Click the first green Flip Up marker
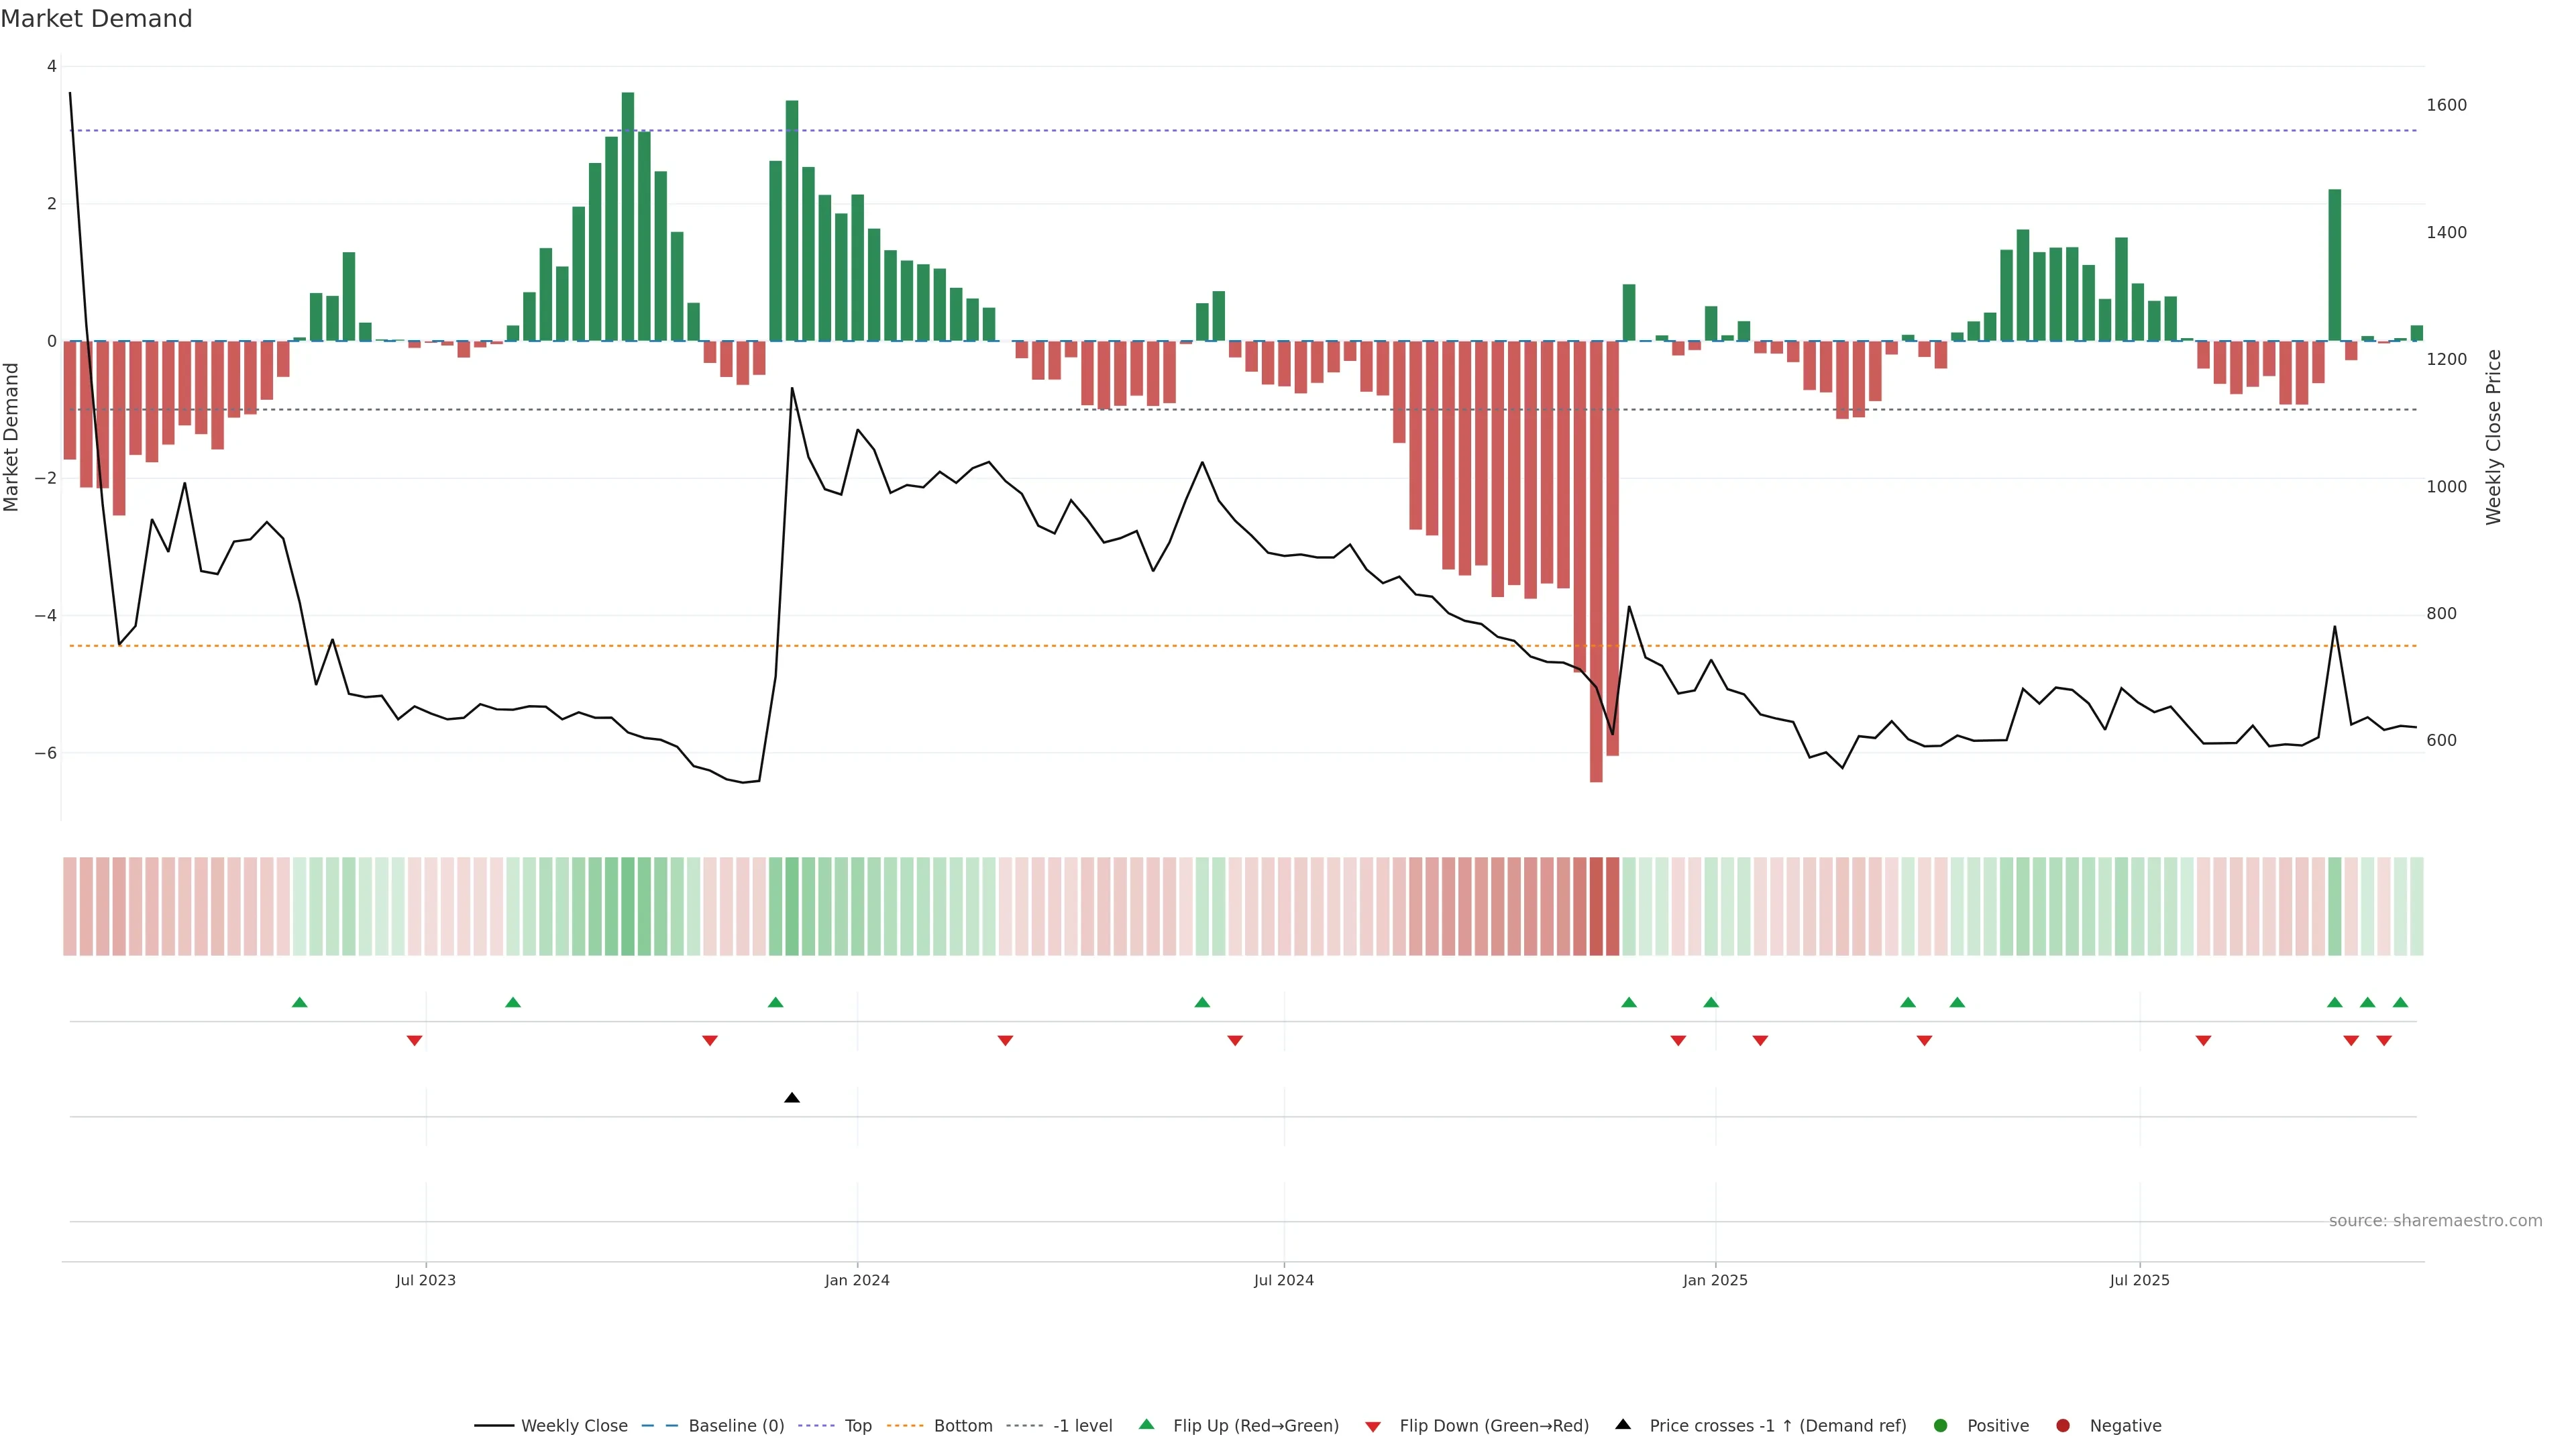2576x1449 pixels. [x=299, y=1002]
